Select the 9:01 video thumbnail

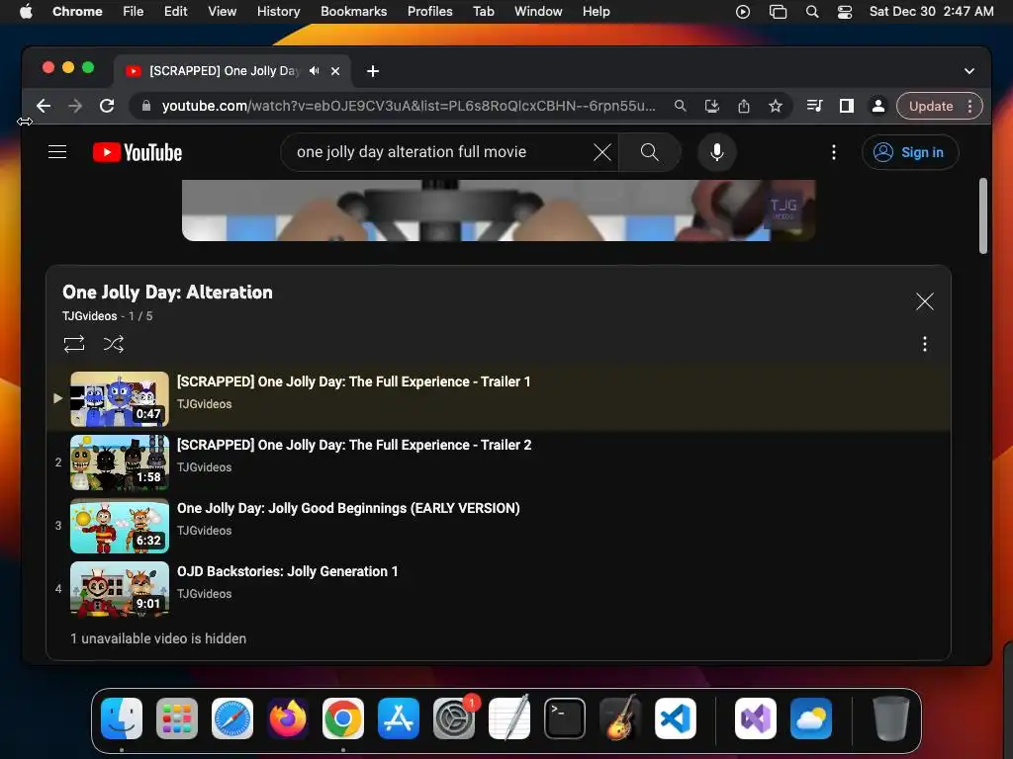click(x=120, y=589)
